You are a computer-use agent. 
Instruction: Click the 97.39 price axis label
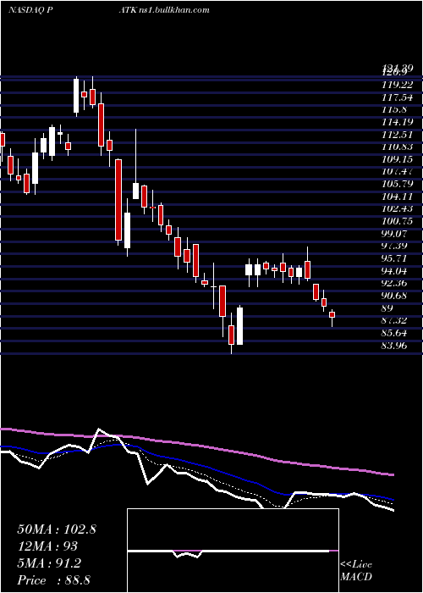click(395, 247)
